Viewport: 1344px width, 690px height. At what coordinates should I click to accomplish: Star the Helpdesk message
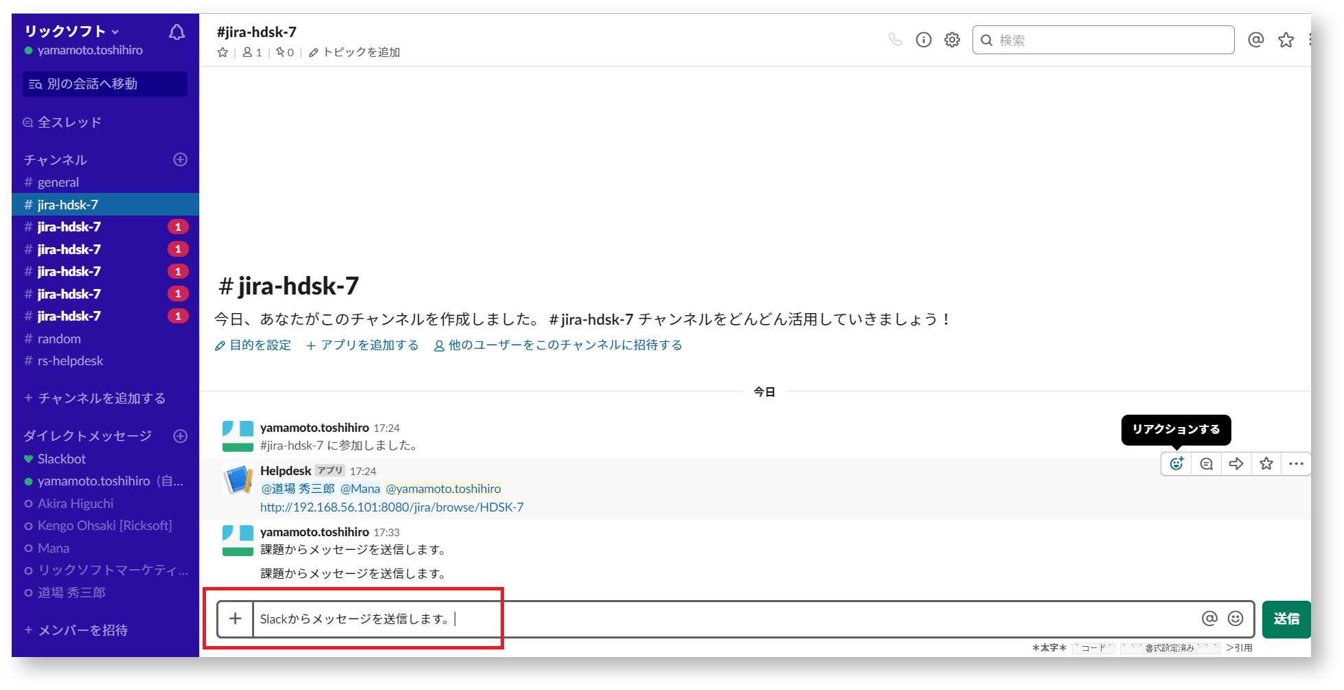[x=1266, y=464]
